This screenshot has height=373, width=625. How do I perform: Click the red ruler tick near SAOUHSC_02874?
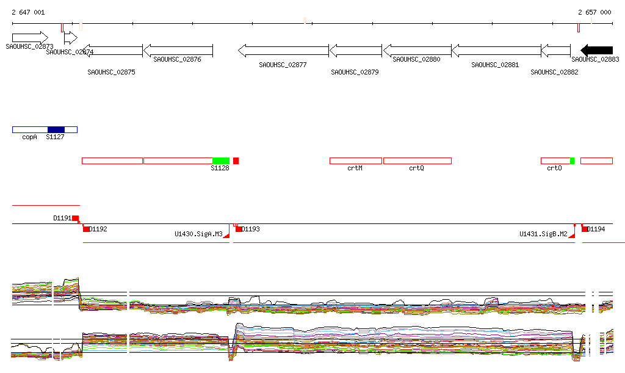(62, 28)
